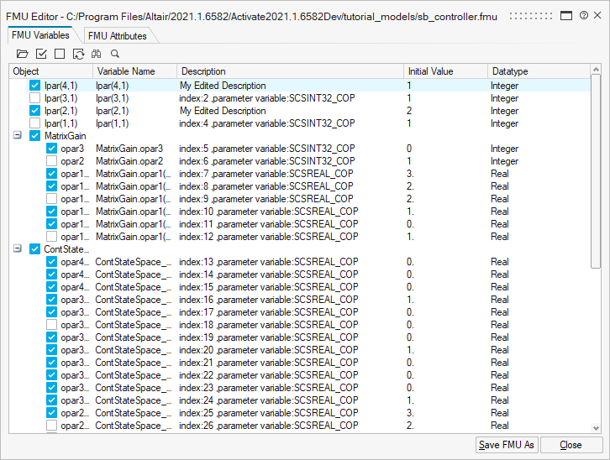Click the magnifying glass search icon
The width and height of the screenshot is (610, 460).
coord(115,54)
